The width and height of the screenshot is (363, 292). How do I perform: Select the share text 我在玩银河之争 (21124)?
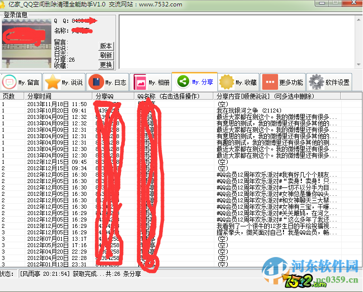(x=249, y=110)
